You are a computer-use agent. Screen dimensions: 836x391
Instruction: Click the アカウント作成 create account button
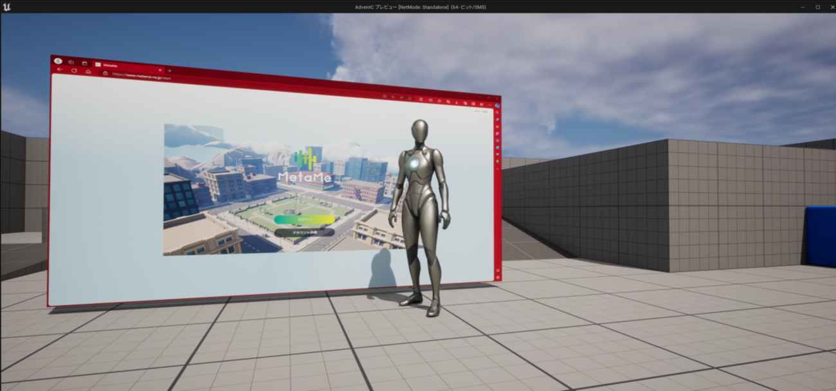click(x=304, y=232)
